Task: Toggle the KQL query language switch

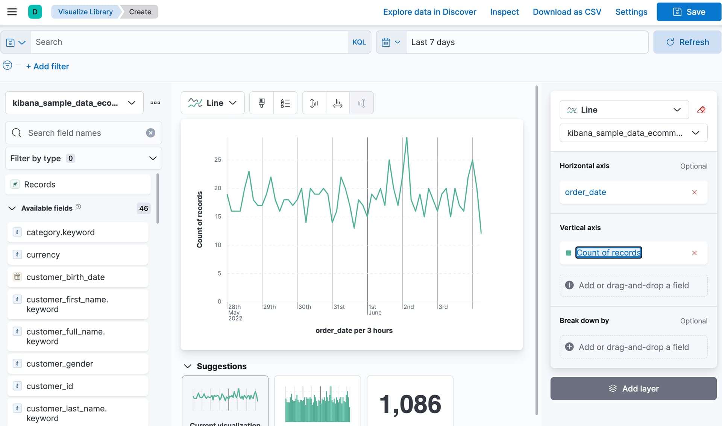Action: tap(359, 42)
